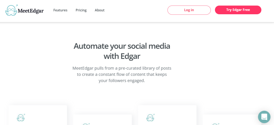Open the About navigation link
The height and width of the screenshot is (125, 274).
pos(100,10)
